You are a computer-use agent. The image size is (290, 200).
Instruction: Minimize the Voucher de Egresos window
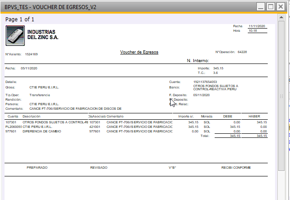pos(261,7)
